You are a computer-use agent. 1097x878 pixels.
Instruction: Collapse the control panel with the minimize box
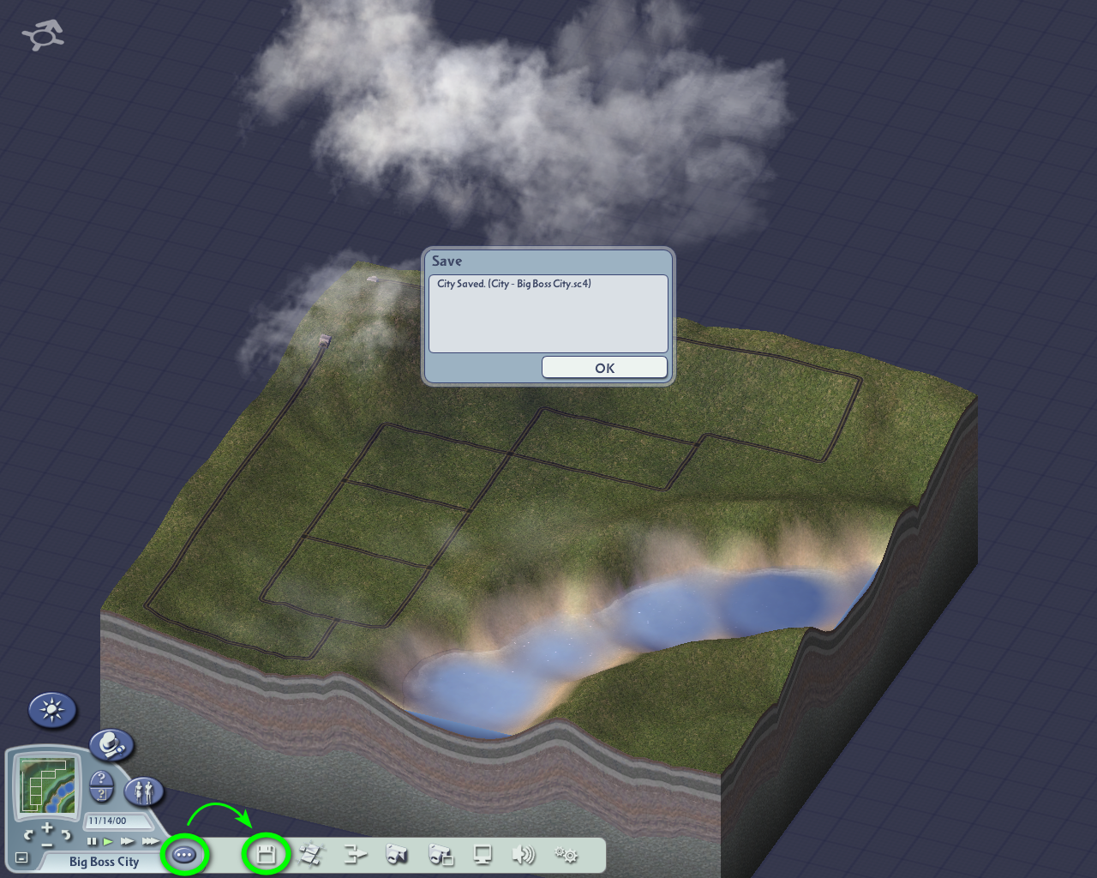pyautogui.click(x=21, y=857)
